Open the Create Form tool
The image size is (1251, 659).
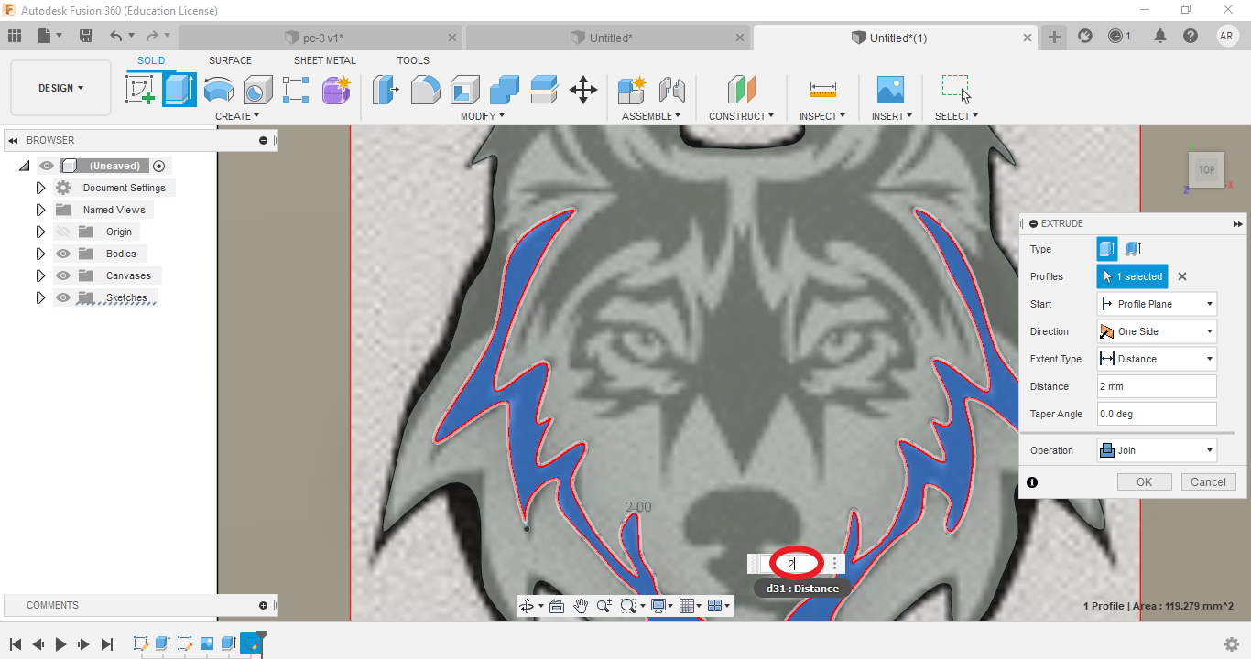[336, 90]
